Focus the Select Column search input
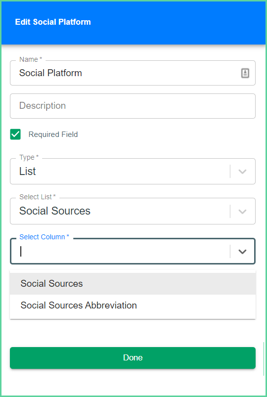Screen dimensions: 267x397 tap(124, 252)
